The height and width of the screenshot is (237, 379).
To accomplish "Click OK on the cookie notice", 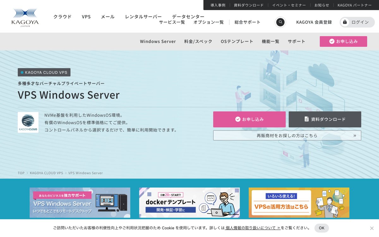I will 322,228.
